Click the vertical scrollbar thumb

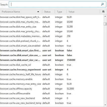(x=105, y=24)
